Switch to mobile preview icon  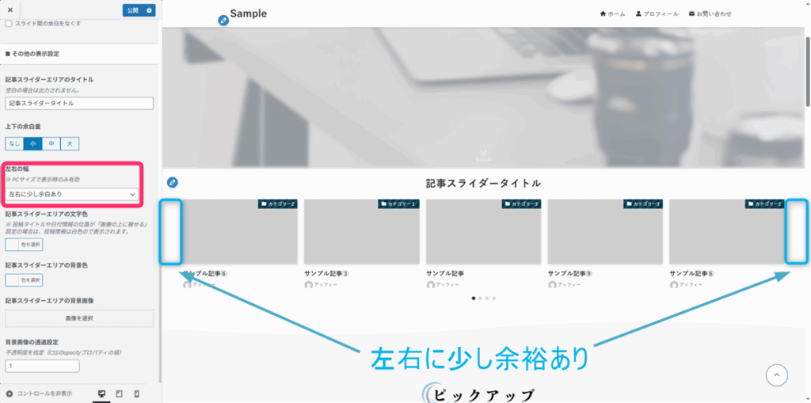tap(136, 393)
